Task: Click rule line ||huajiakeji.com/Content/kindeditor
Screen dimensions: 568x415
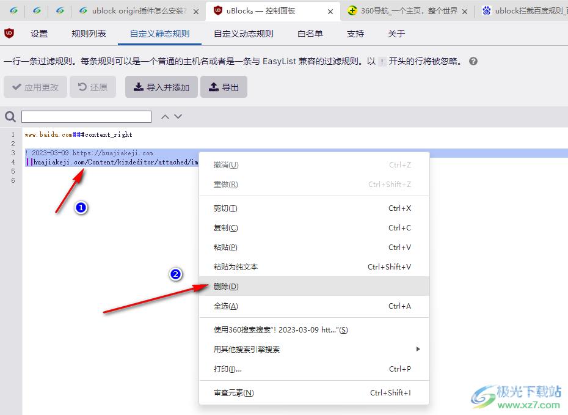Action: (112, 162)
